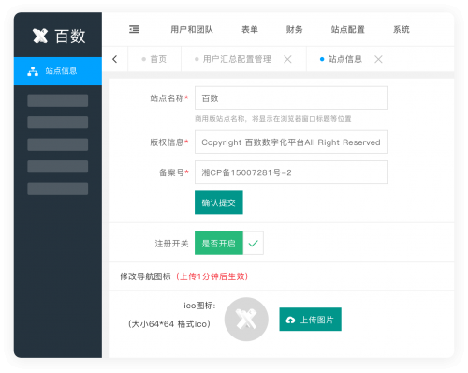Screen dimensions: 468x373
Task: Select 站点信息 in the left sidebar
Action: tap(58, 71)
